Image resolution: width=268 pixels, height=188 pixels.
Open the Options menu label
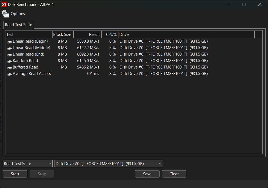click(18, 14)
